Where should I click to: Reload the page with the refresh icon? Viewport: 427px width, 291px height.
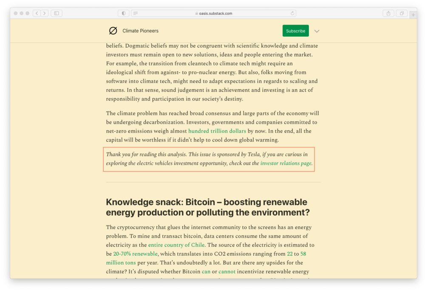click(292, 13)
